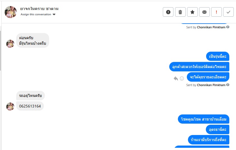Click avatar next to phone number message
236x150 pixels.
pos(10,106)
